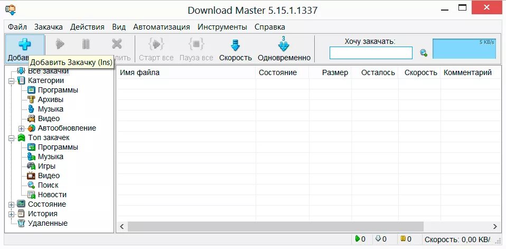The height and width of the screenshot is (249, 506).
Task: Select Музыка under Топ закачек
Action: coord(50,156)
